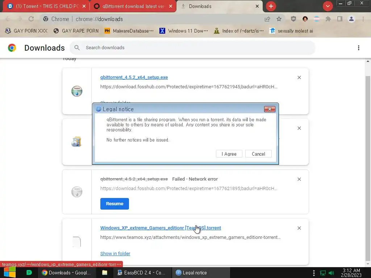Screen dimensions: 371x278
Task: Open a new tab with plus button
Action: coord(271,6)
